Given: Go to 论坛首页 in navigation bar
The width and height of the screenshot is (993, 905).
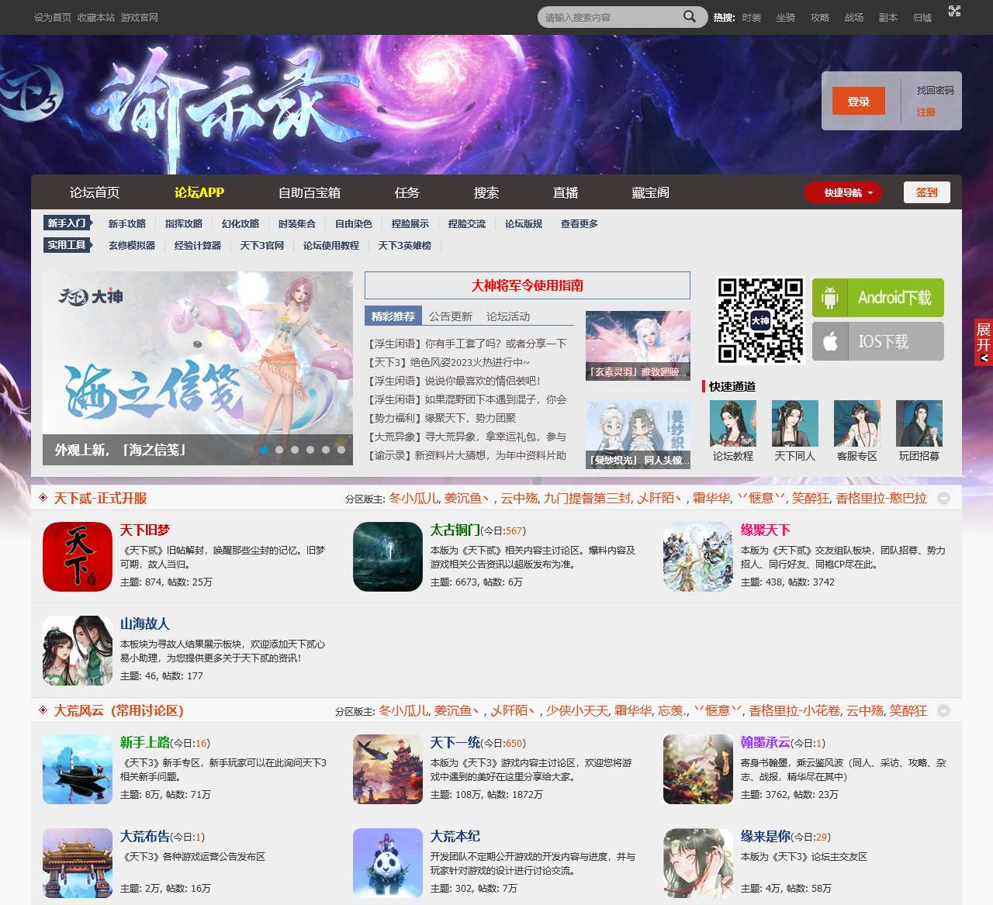Looking at the screenshot, I should click(x=95, y=192).
